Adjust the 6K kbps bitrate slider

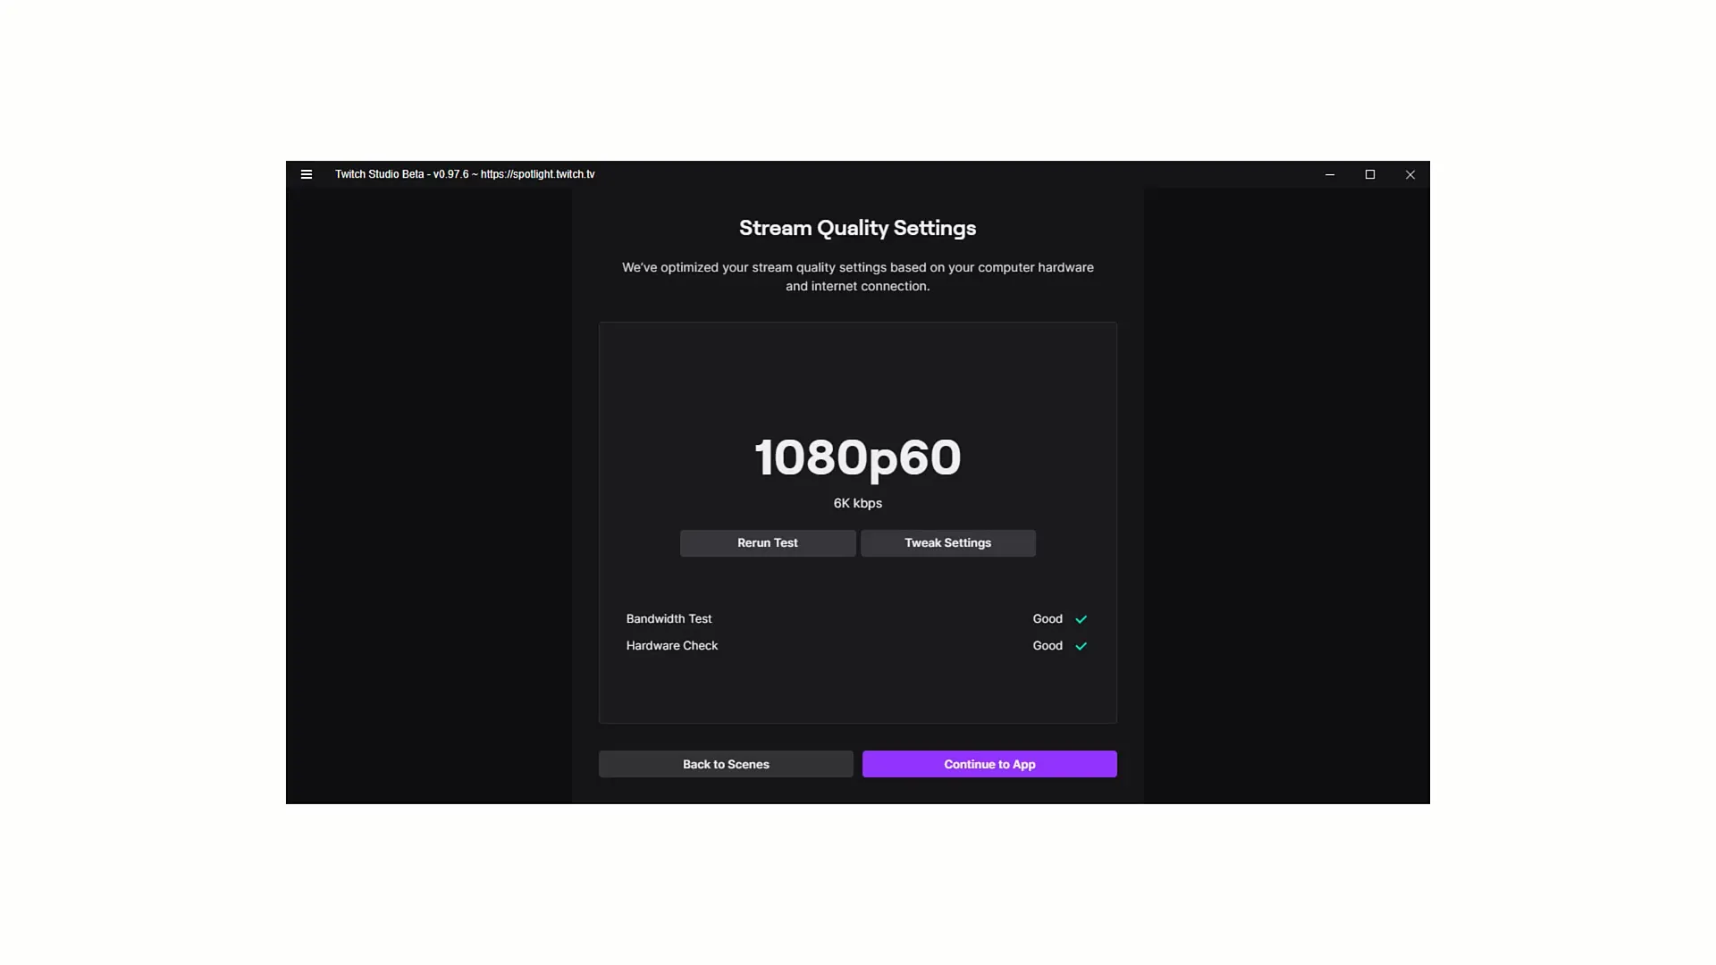pyautogui.click(x=858, y=502)
